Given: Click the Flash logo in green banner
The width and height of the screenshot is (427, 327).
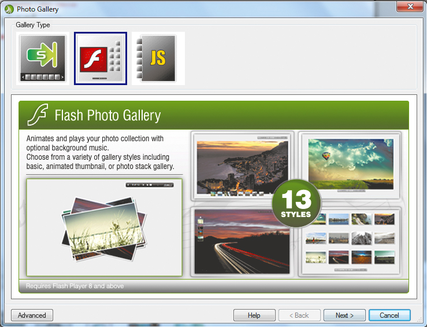Looking at the screenshot, I should pos(38,115).
